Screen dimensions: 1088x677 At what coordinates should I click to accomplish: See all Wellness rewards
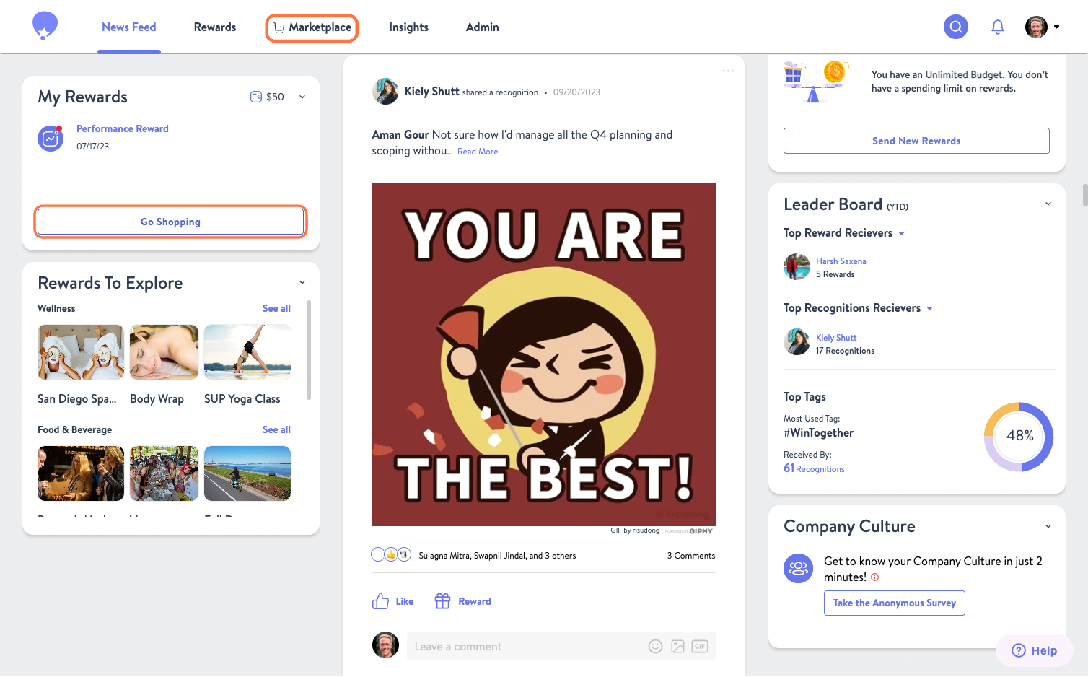tap(276, 308)
